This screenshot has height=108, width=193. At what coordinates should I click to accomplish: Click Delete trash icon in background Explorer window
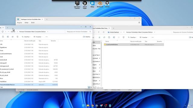coord(124,37)
